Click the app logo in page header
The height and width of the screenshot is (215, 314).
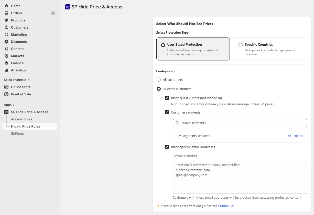[68, 7]
